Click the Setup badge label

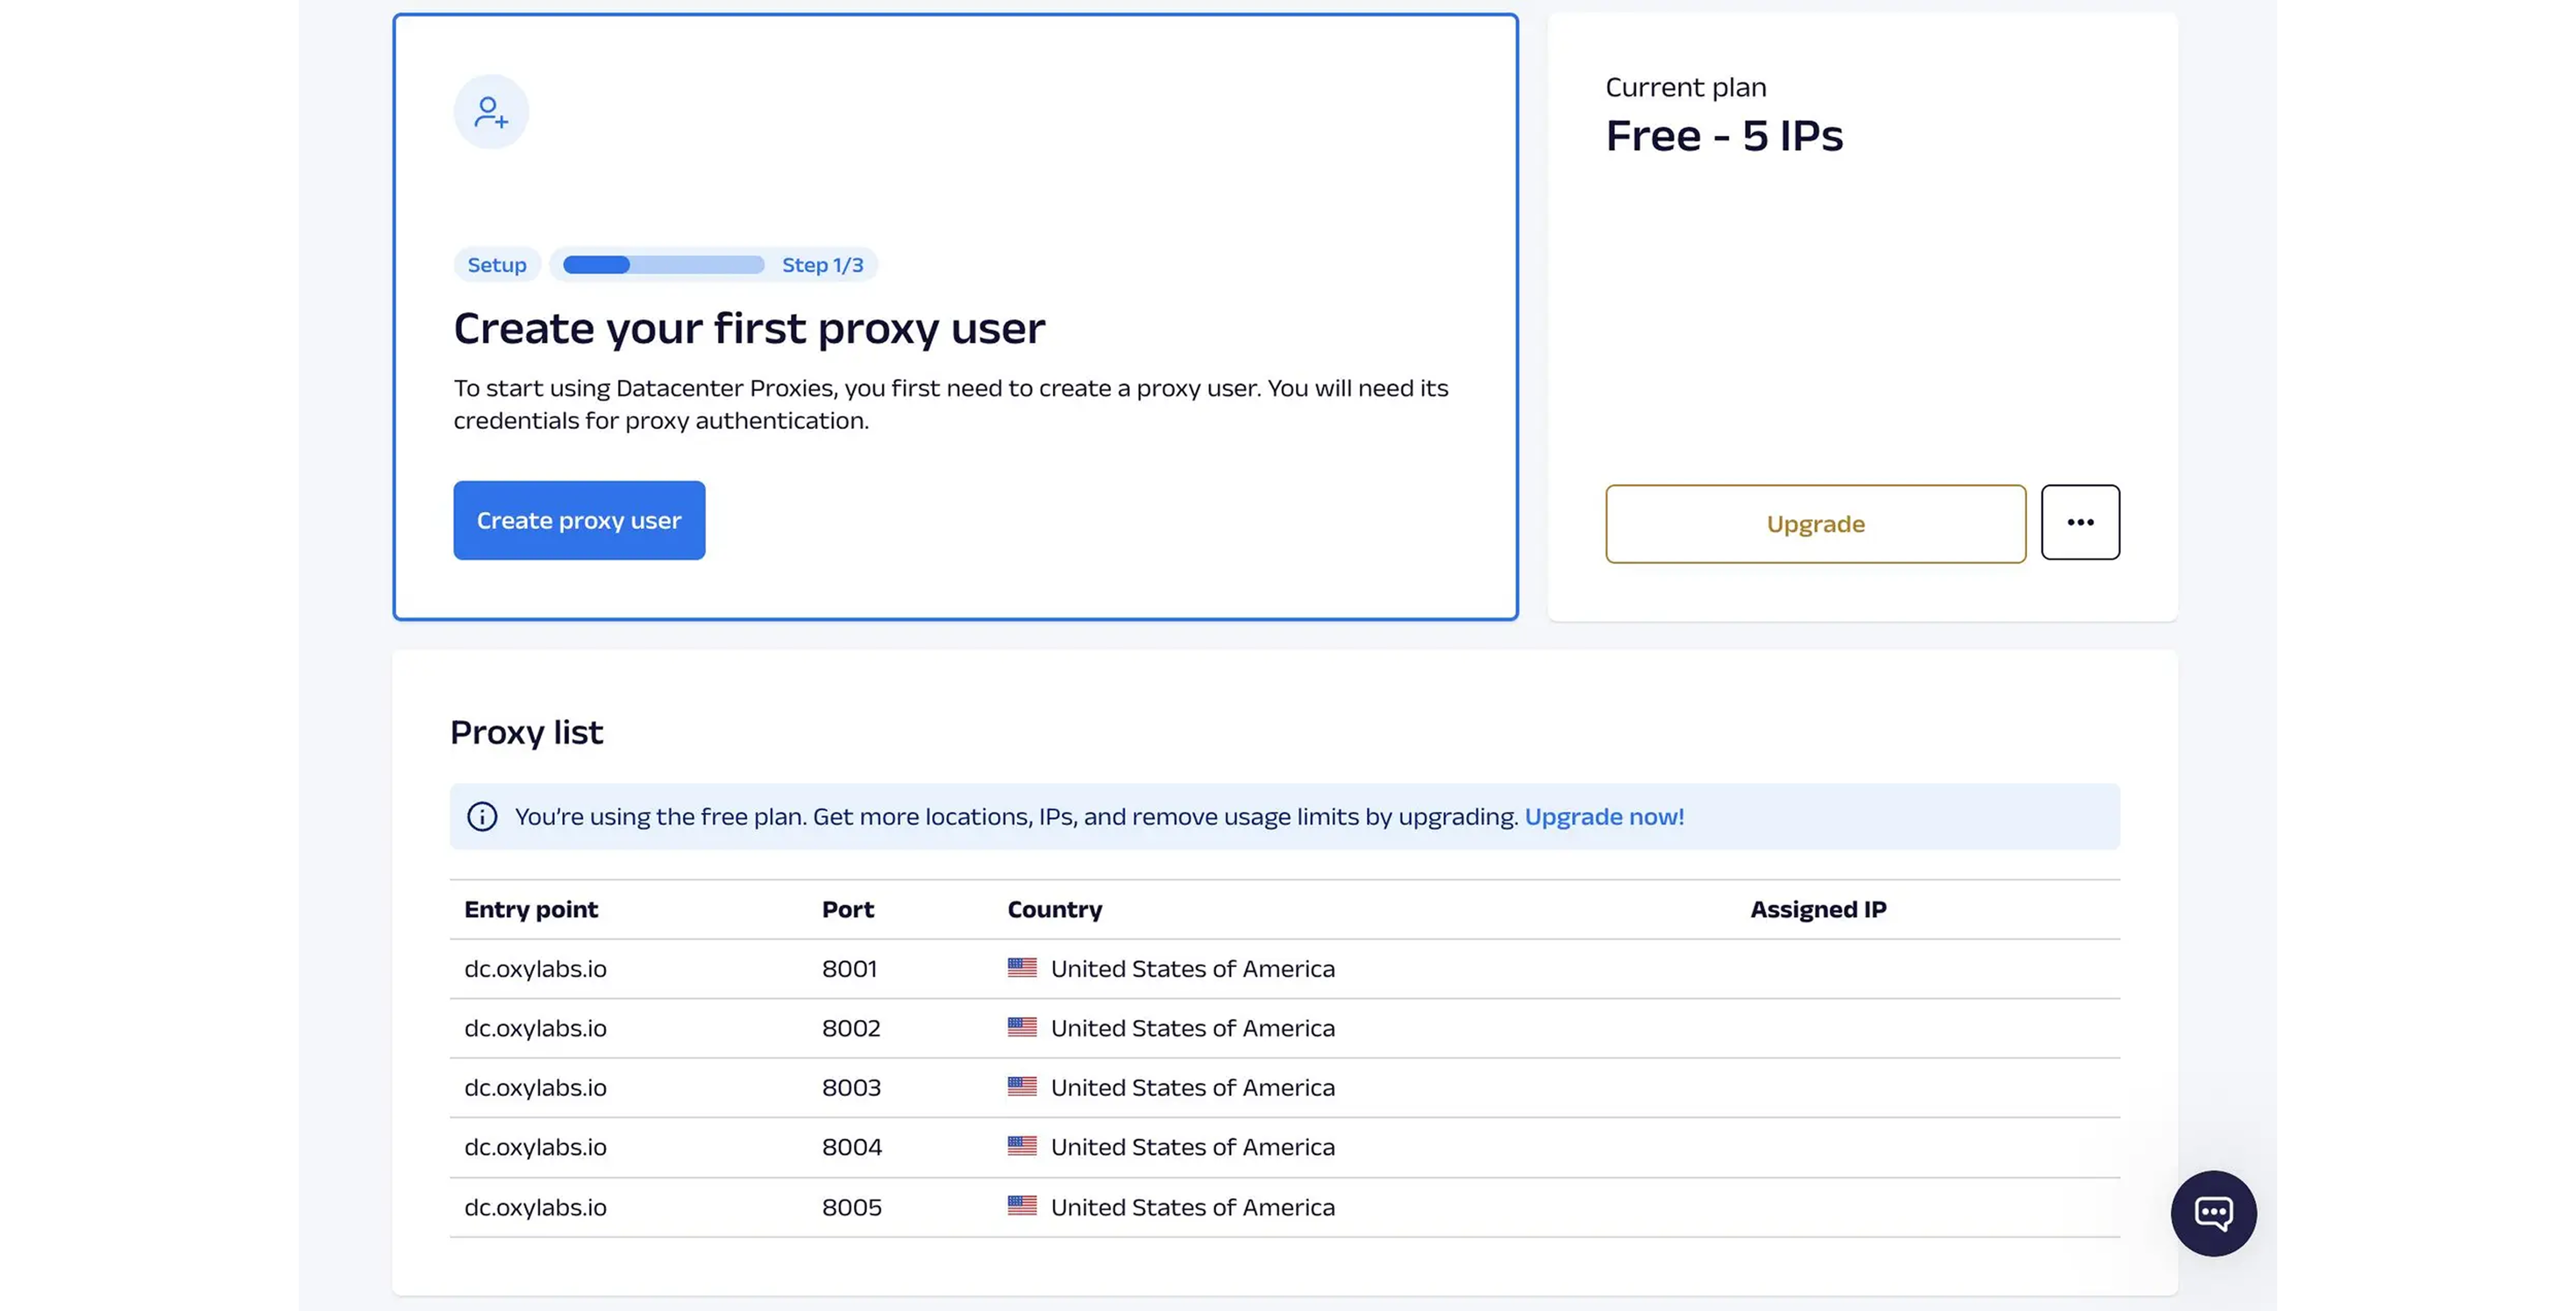point(497,265)
